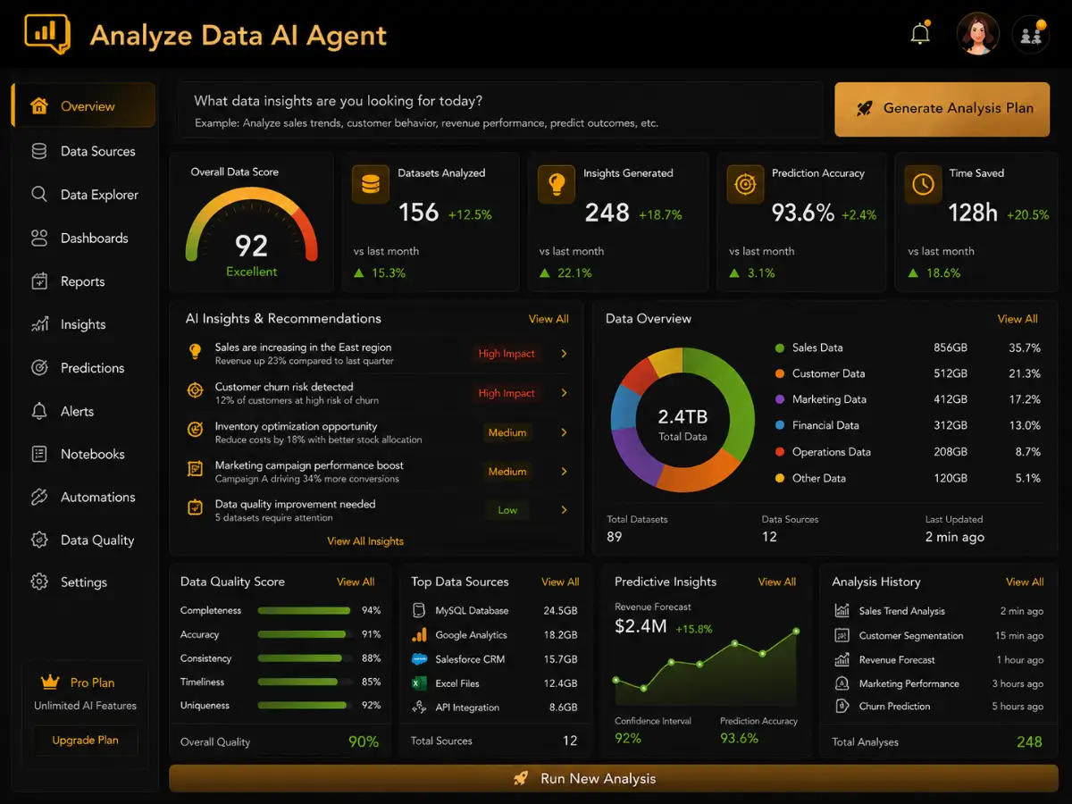The width and height of the screenshot is (1072, 804).
Task: Click the data quality improvement icon
Action: click(195, 507)
